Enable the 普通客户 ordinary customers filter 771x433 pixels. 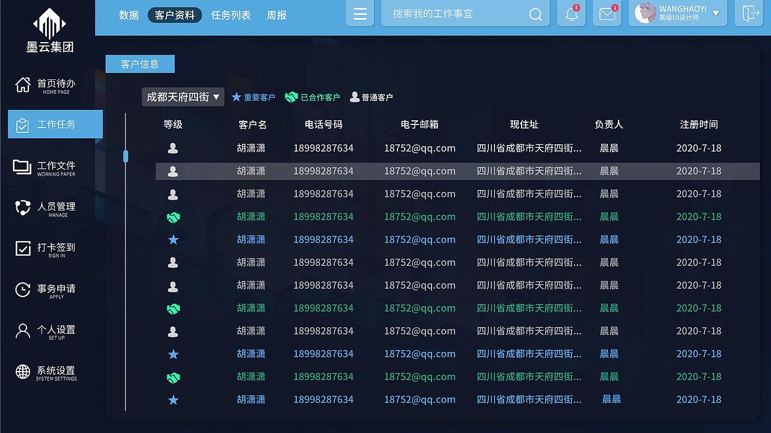click(372, 97)
